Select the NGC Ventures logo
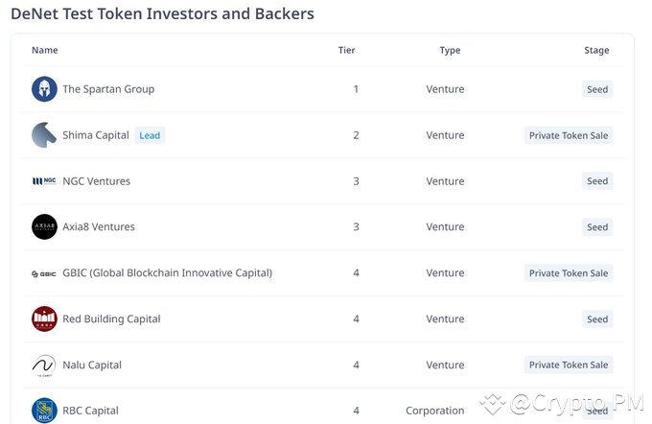The image size is (652, 424). (x=44, y=181)
